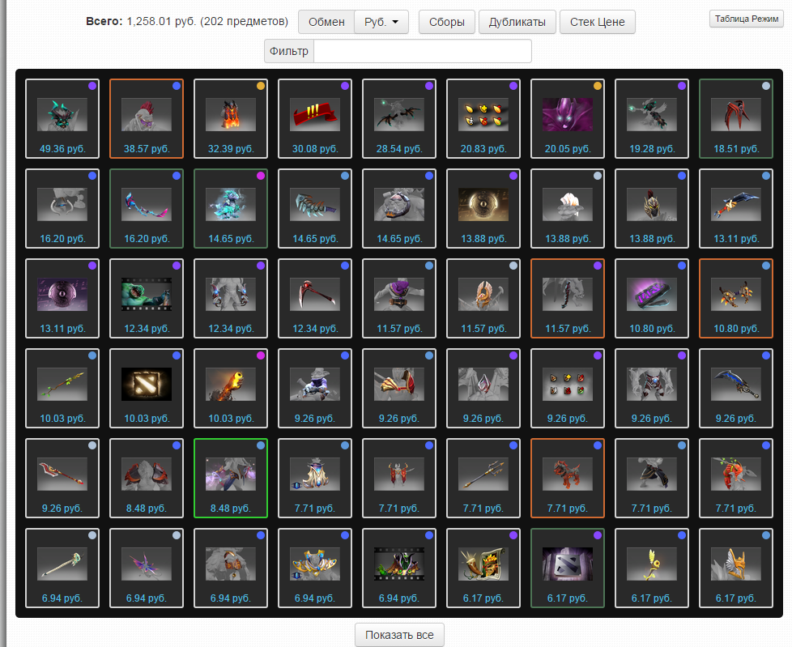This screenshot has width=792, height=647.
Task: Select the winged creature item at 28.54 руб.
Action: pyautogui.click(x=399, y=119)
